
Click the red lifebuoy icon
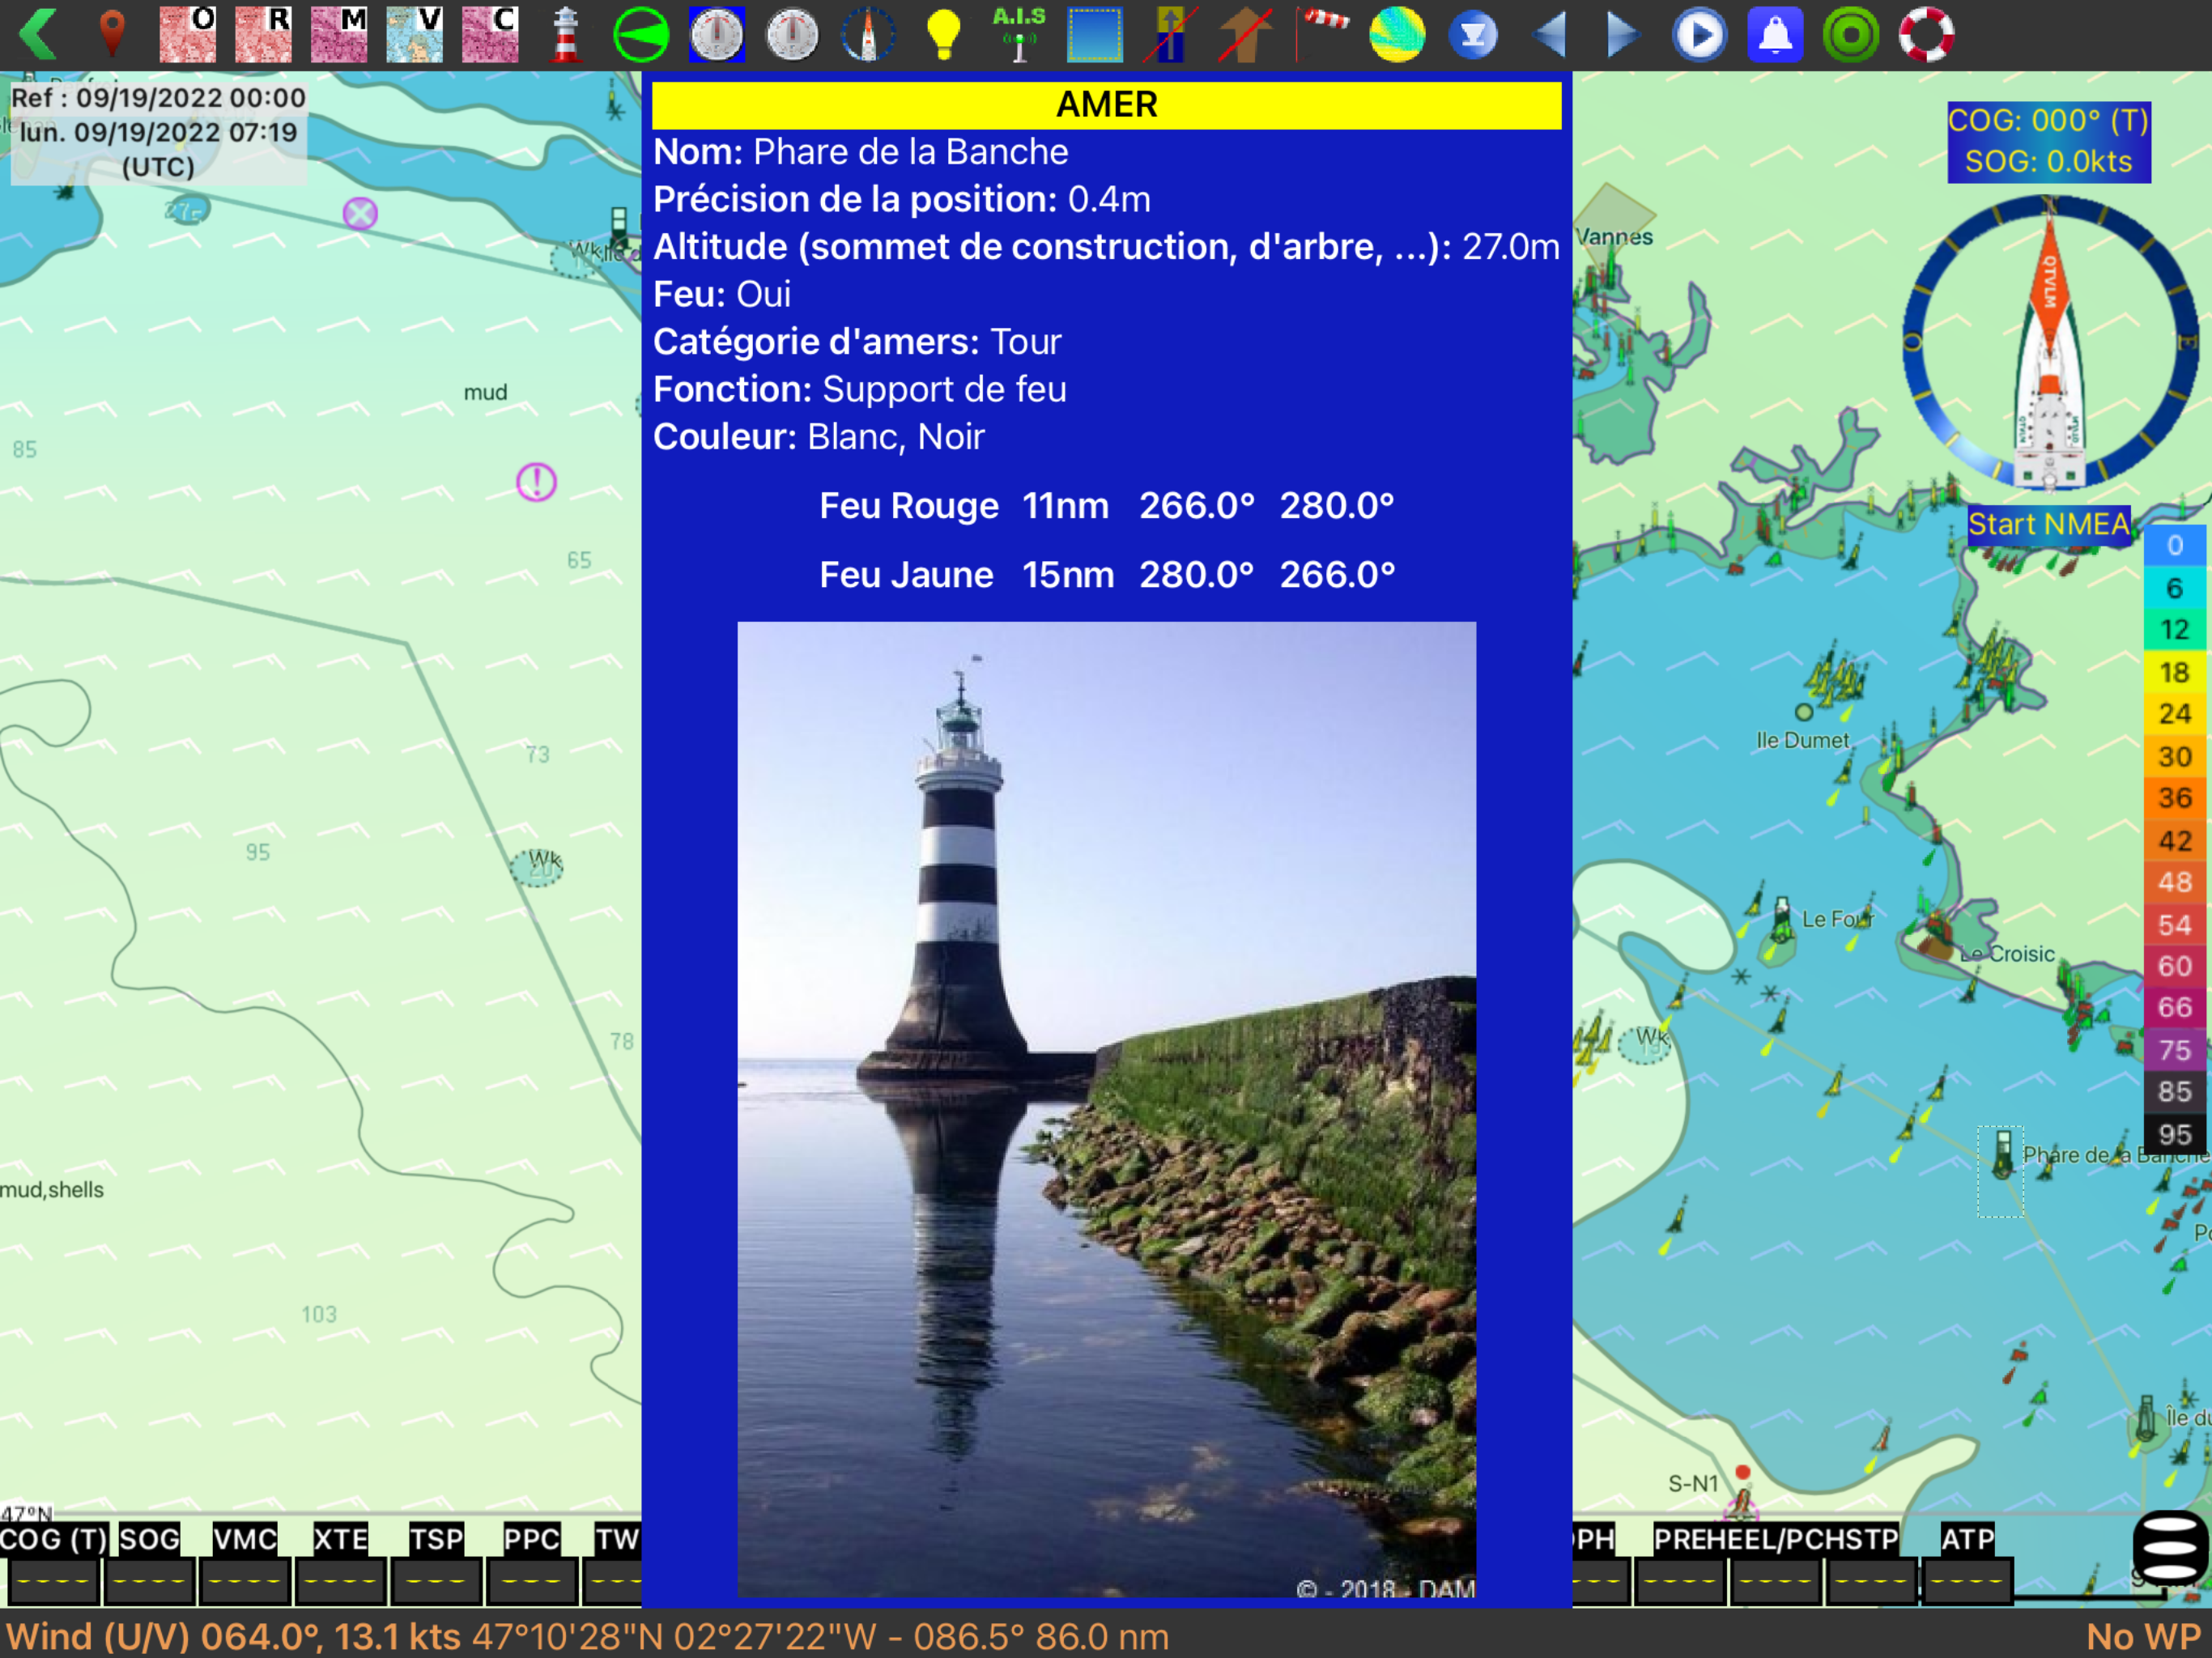1926,34
